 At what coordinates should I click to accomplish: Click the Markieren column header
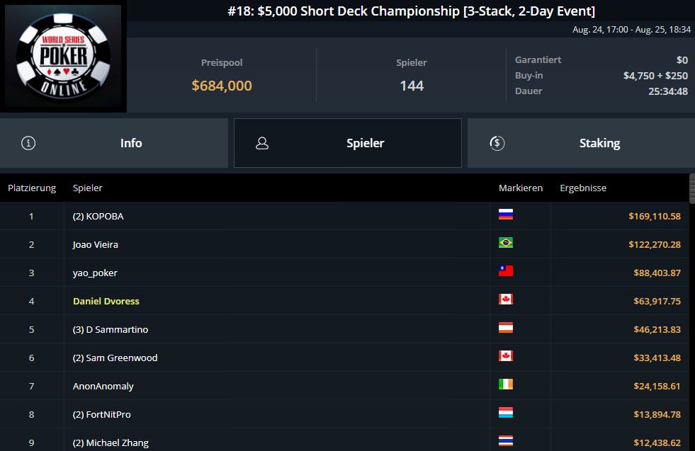point(521,188)
